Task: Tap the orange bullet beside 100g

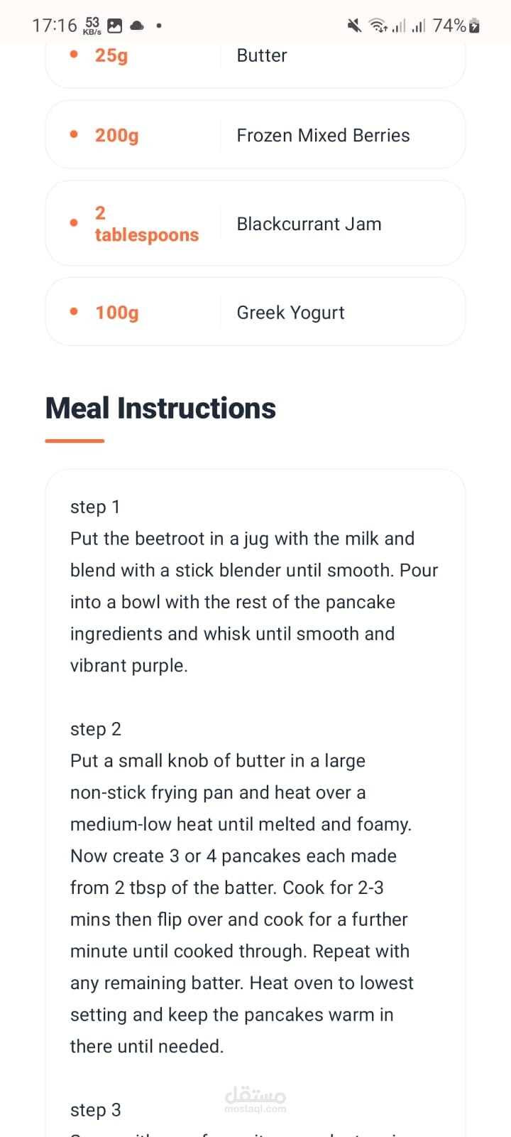Action: click(x=74, y=311)
